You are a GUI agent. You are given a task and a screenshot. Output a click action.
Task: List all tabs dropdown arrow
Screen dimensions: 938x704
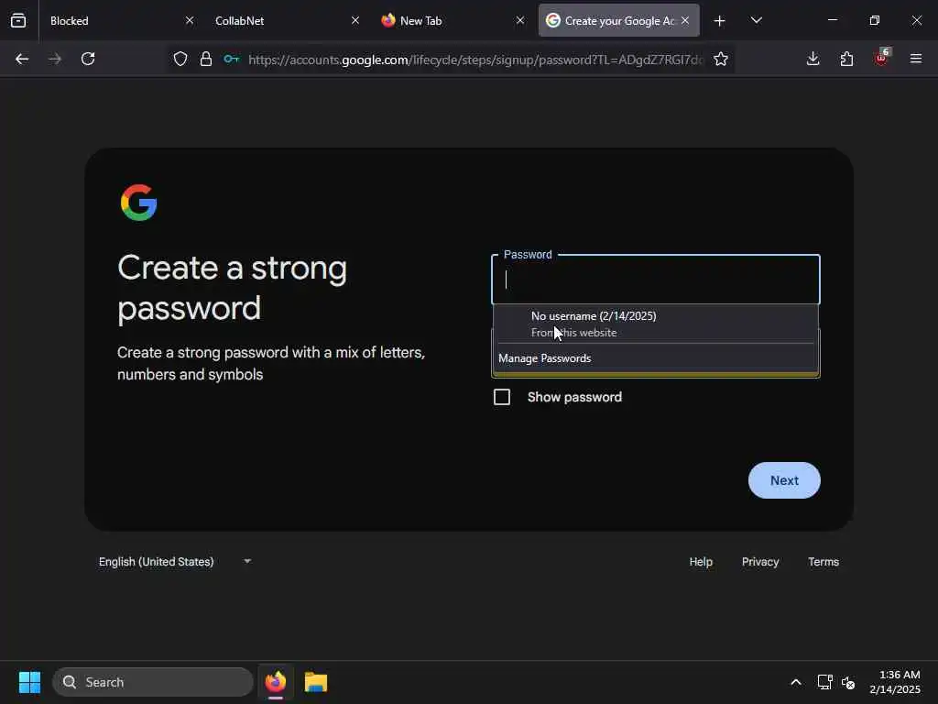[756, 20]
